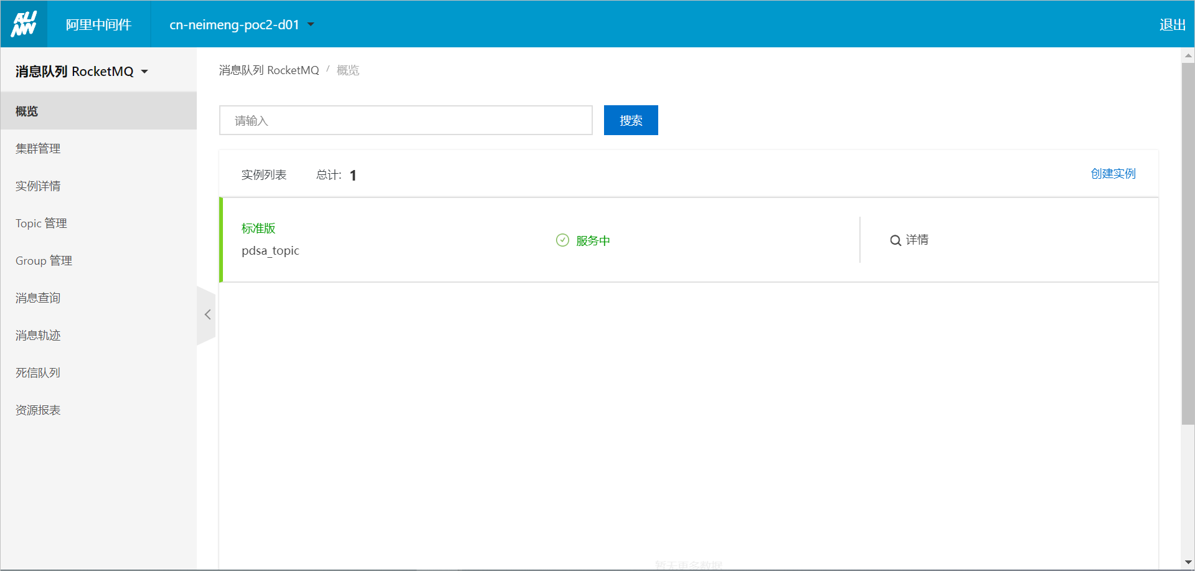Open 消息查询 in the sidebar
Viewport: 1195px width, 571px height.
point(98,298)
